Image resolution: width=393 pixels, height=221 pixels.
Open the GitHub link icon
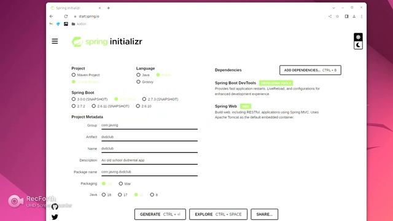tap(55, 206)
